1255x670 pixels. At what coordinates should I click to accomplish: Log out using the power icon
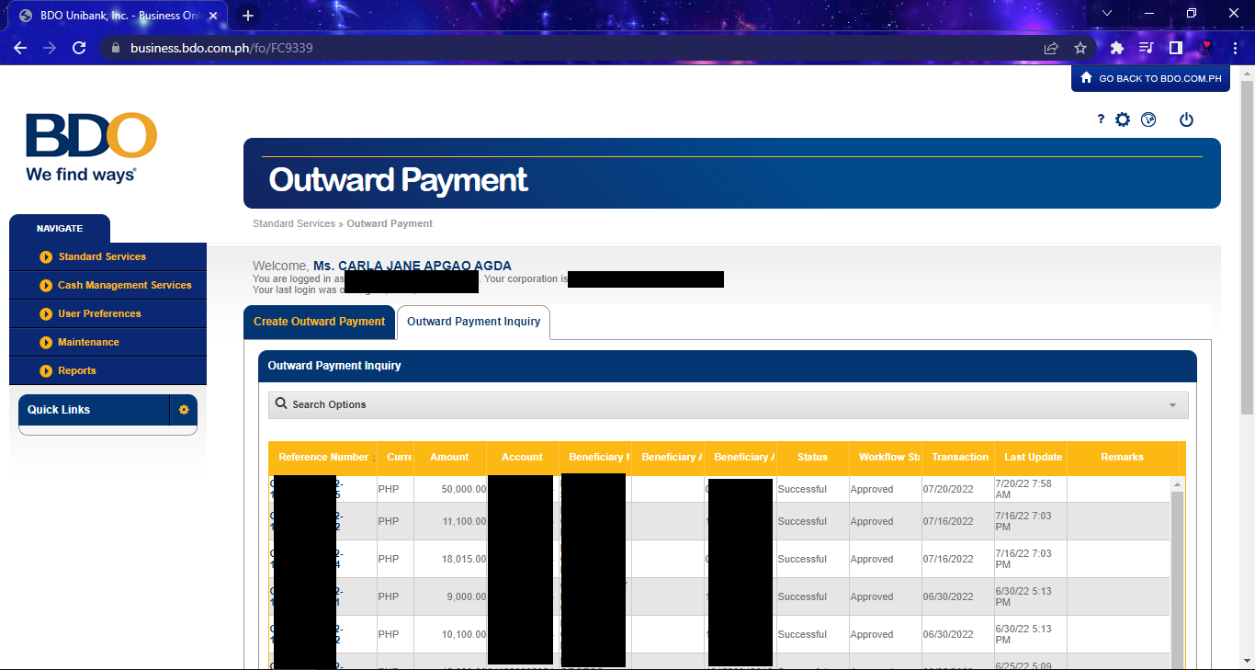tap(1186, 119)
